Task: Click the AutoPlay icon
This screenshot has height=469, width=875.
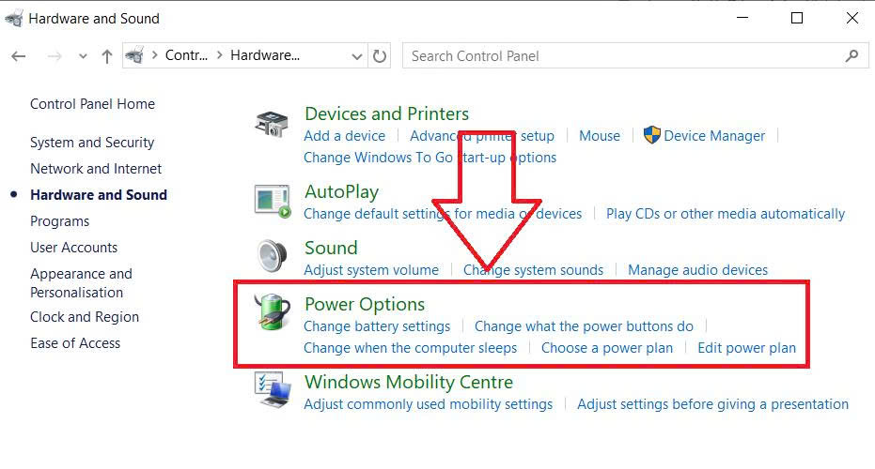Action: pos(273,201)
